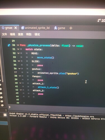Click the gmae scene circle icon
This screenshot has width=105, height=140.
tap(3, 28)
